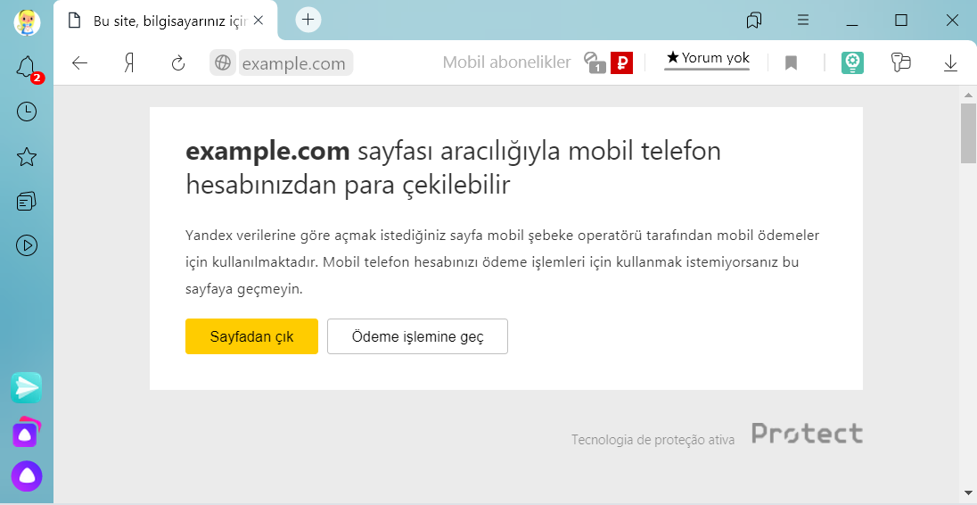
Task: Maximize the browser window
Action: pyautogui.click(x=901, y=21)
